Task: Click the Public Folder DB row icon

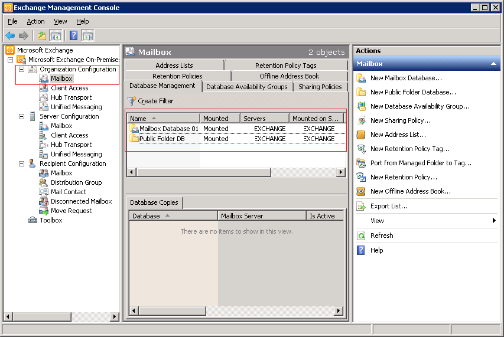Action: tap(134, 139)
